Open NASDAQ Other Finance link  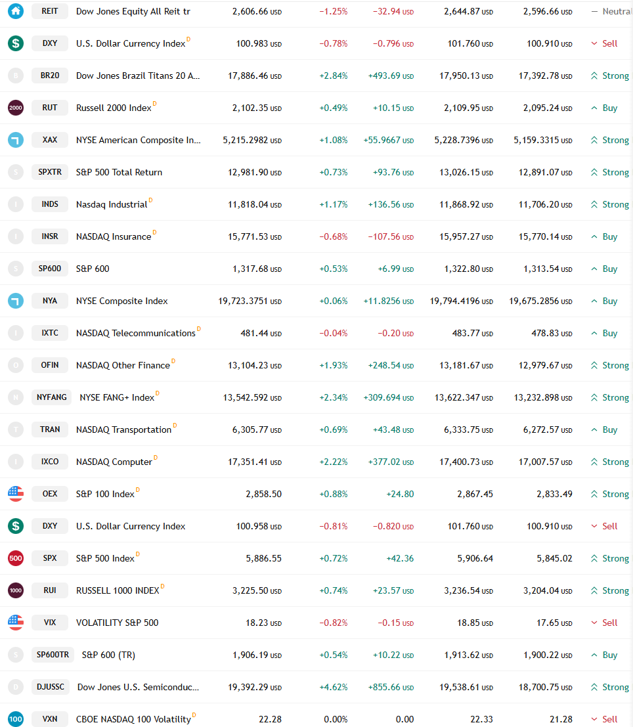pos(123,365)
